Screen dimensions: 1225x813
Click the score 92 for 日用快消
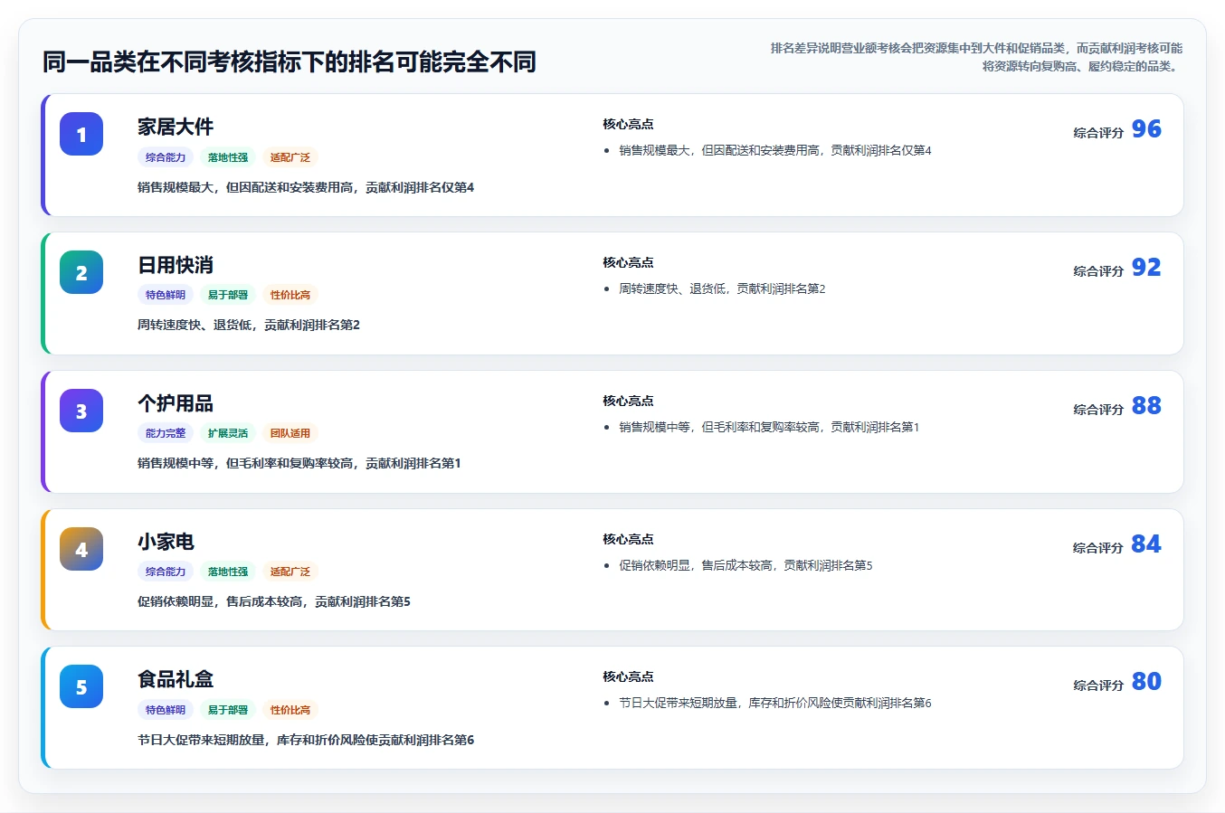pyautogui.click(x=1146, y=268)
